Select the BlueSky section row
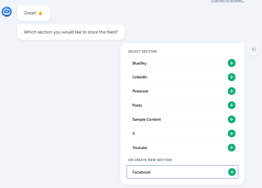Viewport: 262px width, 188px height. tap(175, 63)
